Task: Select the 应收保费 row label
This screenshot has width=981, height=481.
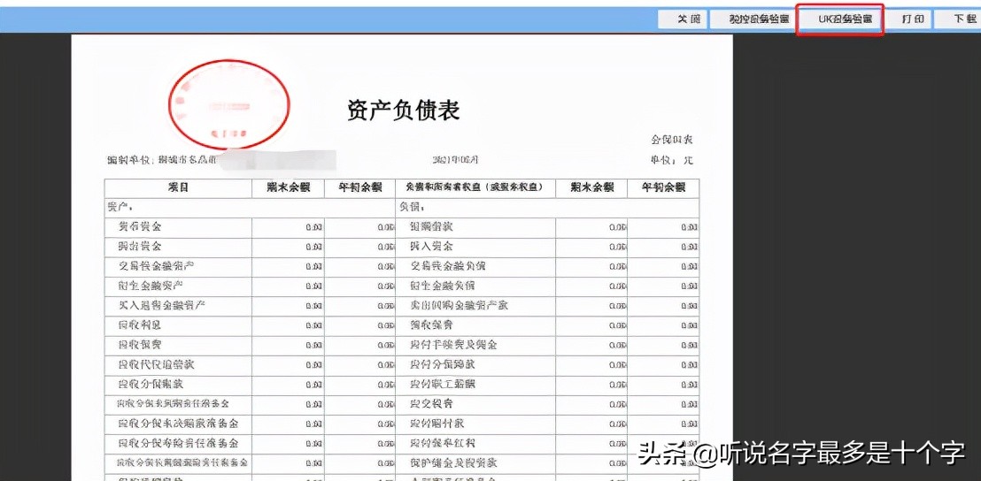Action: coord(140,345)
